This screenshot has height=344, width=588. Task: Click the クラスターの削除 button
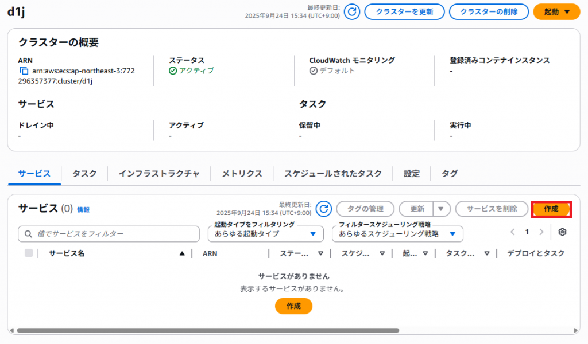pyautogui.click(x=488, y=11)
